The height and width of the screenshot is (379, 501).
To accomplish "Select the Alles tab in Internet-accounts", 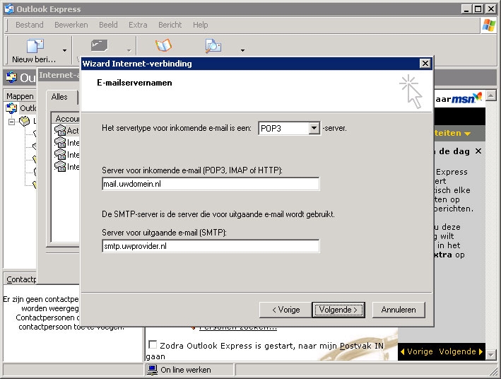I will [60, 97].
